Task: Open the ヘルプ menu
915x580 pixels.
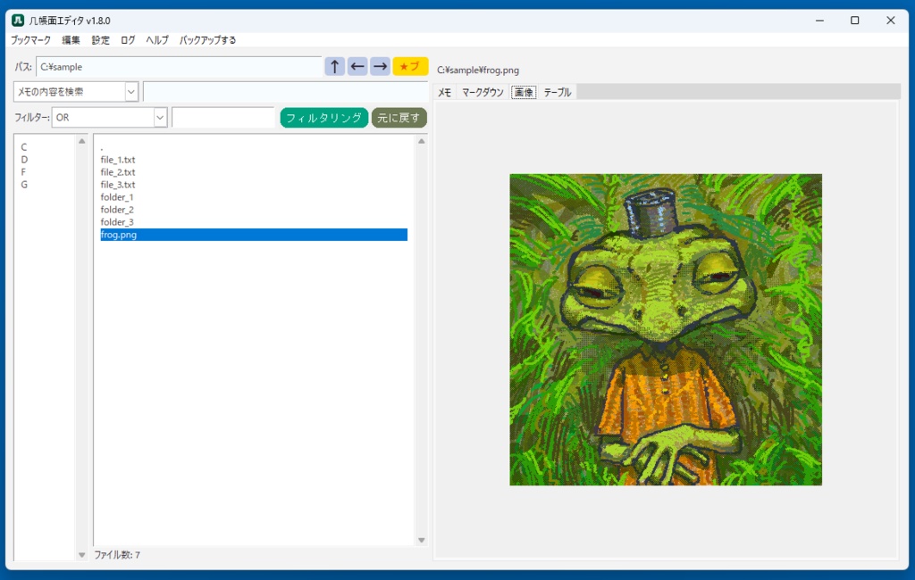Action: tap(157, 40)
